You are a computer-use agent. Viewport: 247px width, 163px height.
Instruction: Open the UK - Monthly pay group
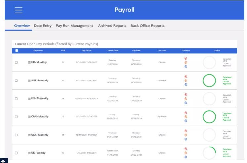[39, 62]
